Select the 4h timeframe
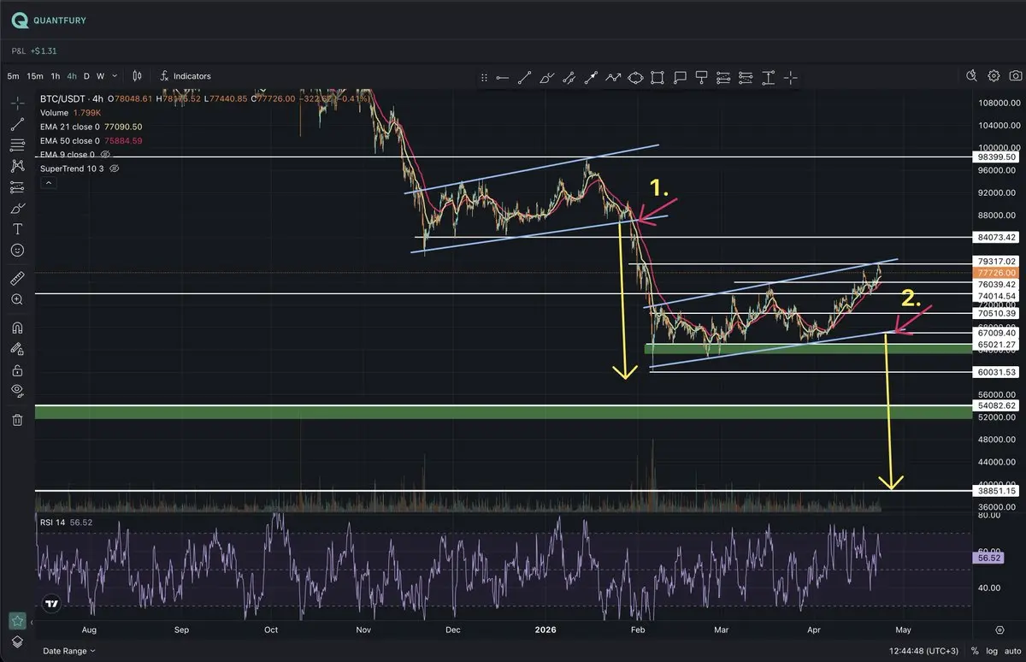 tap(72, 76)
